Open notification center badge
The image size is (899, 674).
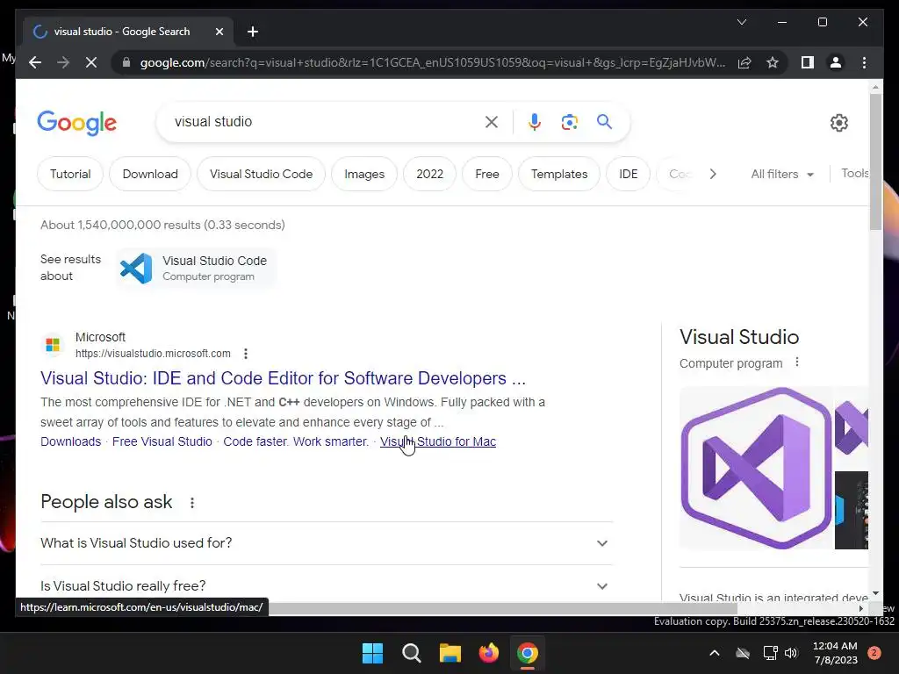click(874, 653)
